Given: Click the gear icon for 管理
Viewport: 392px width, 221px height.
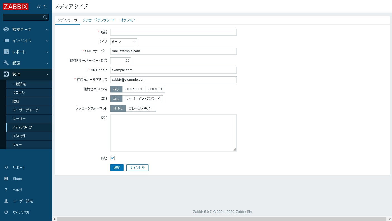Looking at the screenshot, I should tap(6, 74).
